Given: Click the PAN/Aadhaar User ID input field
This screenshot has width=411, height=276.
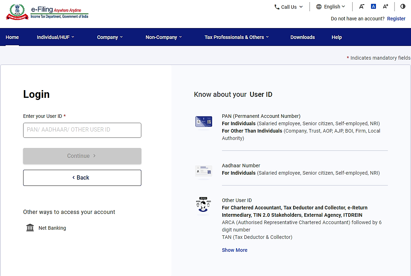Looking at the screenshot, I should coord(82,130).
